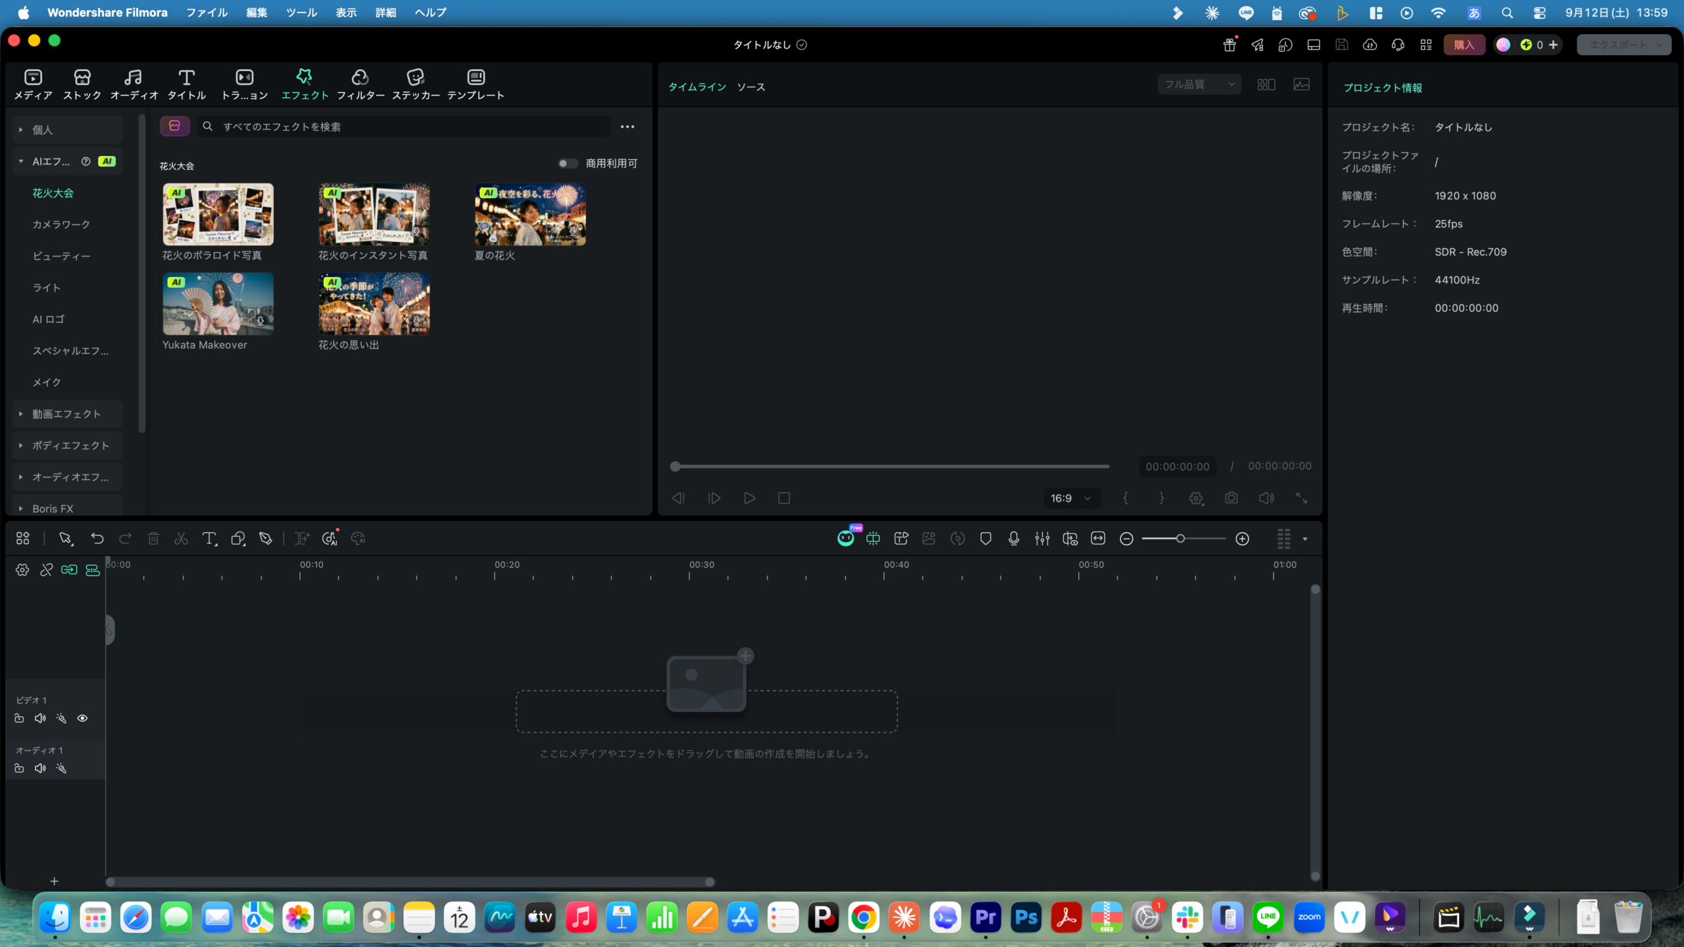The width and height of the screenshot is (1684, 947).
Task: Expand the 個人 category
Action: pos(67,130)
